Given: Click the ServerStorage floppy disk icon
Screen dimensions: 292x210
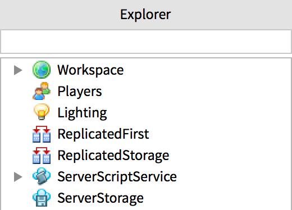Looking at the screenshot, I should click(x=42, y=198).
